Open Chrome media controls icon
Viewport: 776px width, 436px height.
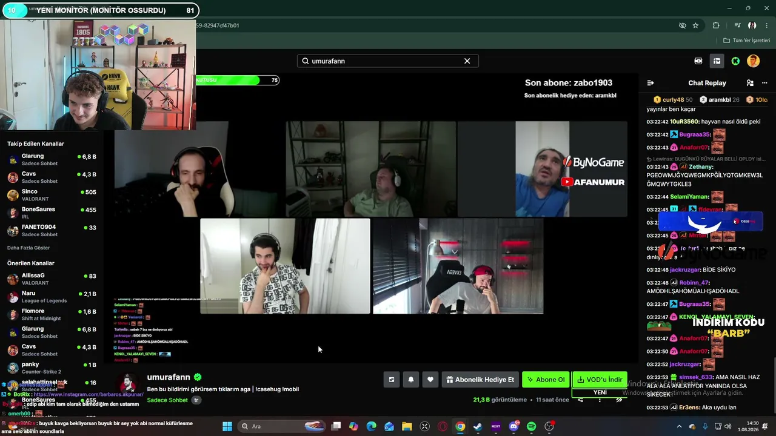(737, 25)
